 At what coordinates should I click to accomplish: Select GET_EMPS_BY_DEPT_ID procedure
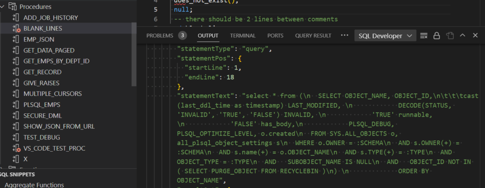(x=56, y=61)
